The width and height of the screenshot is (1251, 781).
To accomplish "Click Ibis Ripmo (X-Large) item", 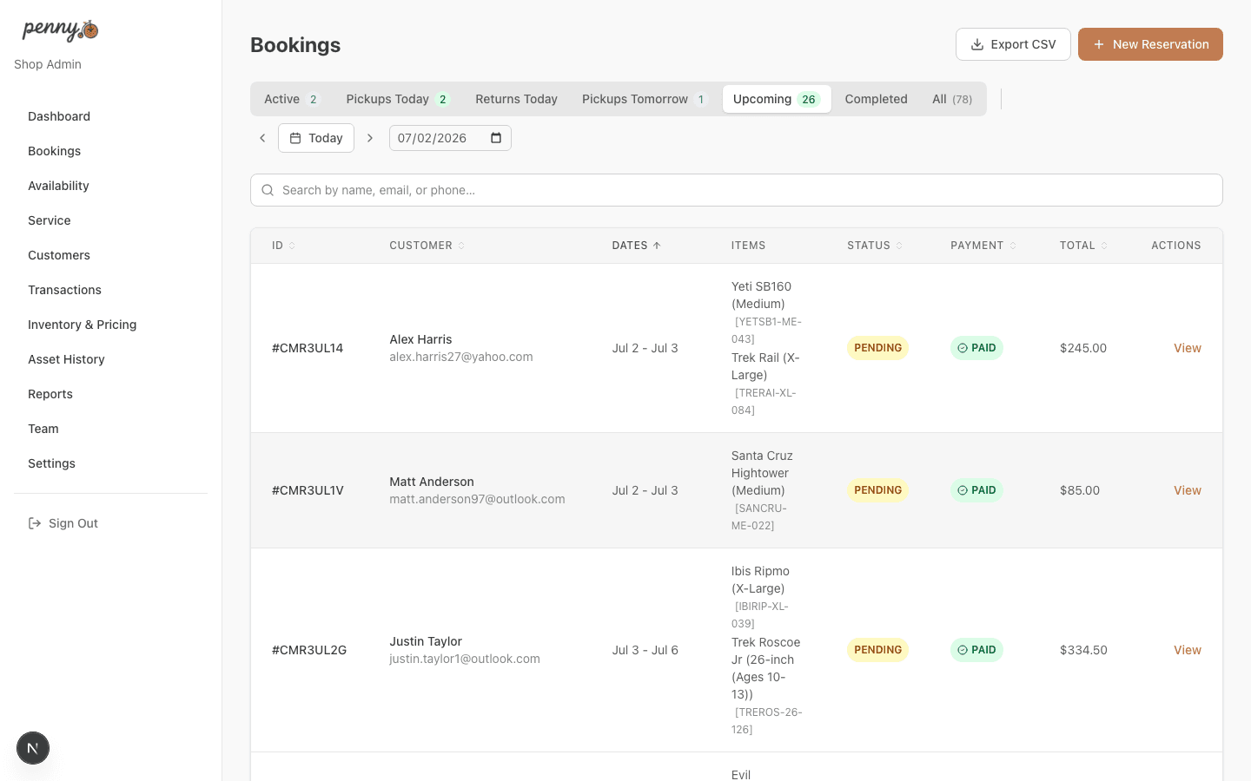I will click(x=760, y=580).
